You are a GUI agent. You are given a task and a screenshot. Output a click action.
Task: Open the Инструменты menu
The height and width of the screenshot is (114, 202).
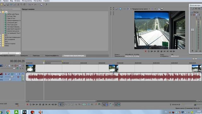[27, 1]
